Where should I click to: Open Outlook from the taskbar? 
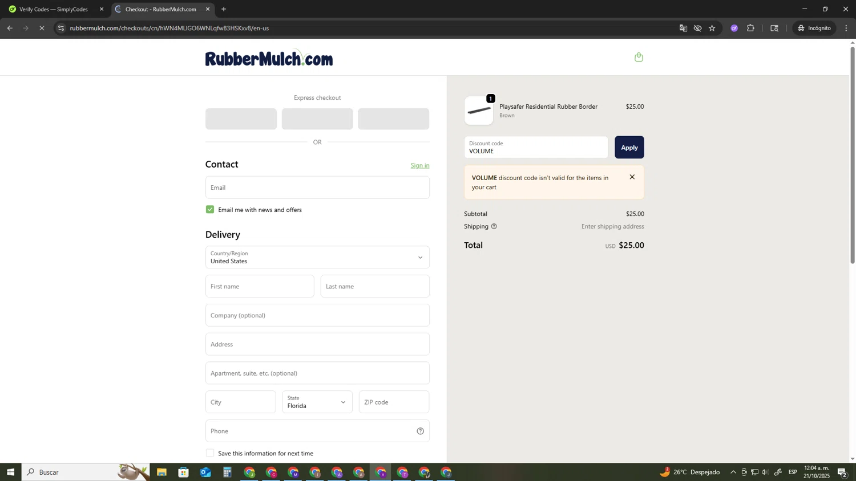click(x=205, y=472)
